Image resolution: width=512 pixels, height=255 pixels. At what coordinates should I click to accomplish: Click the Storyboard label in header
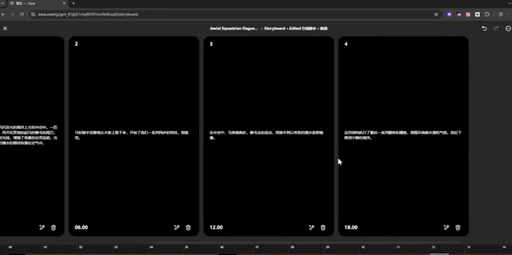tap(274, 29)
